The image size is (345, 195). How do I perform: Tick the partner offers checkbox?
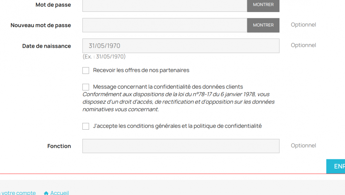pyautogui.click(x=86, y=71)
